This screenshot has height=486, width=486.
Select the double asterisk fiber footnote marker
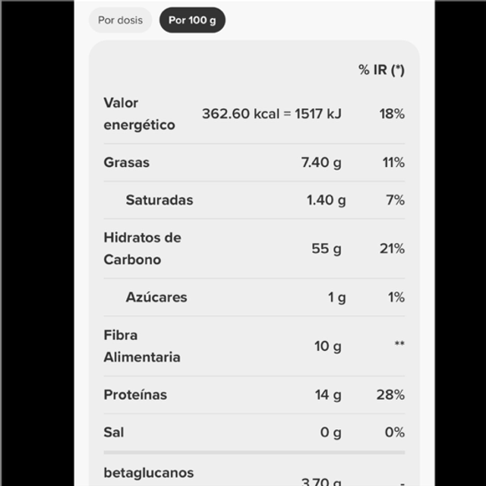pyautogui.click(x=399, y=344)
